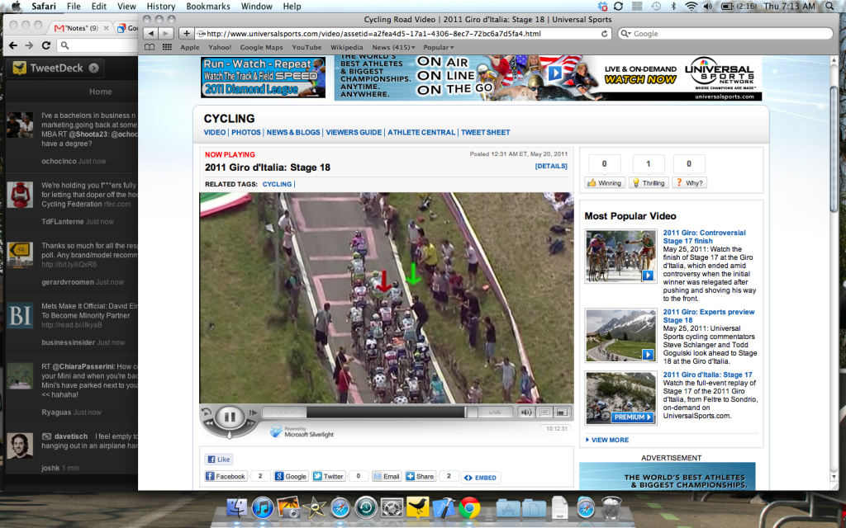The image size is (846, 528).
Task: Pause the video with the round pause button
Action: tap(230, 417)
